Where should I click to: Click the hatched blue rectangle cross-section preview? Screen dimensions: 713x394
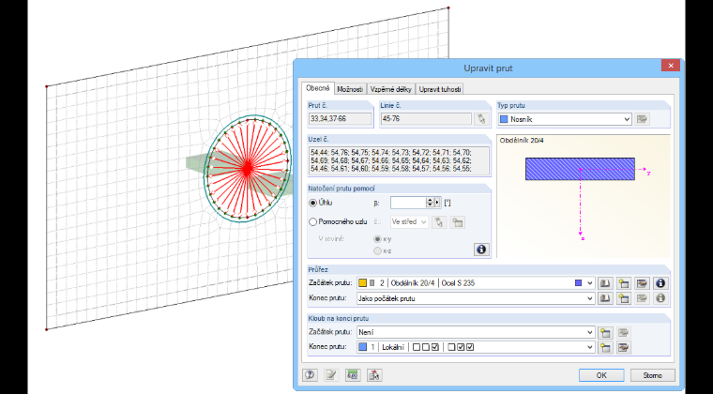pos(580,169)
